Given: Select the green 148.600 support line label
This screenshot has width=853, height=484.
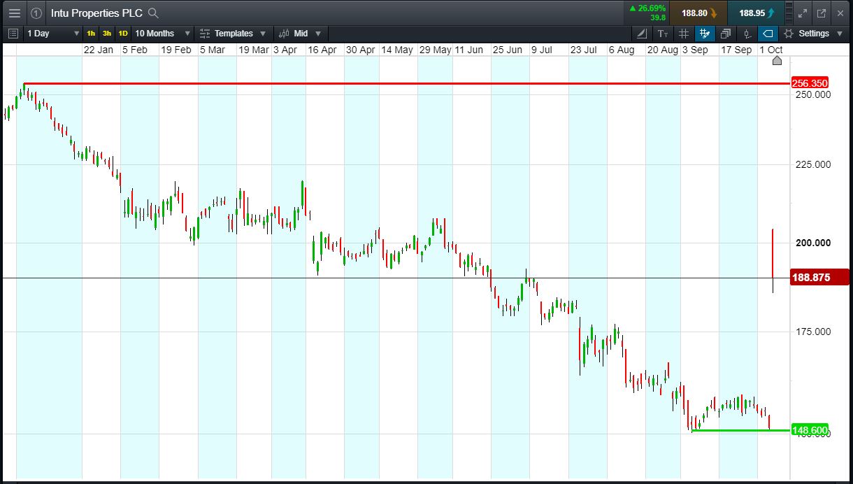Looking at the screenshot, I should (x=810, y=430).
